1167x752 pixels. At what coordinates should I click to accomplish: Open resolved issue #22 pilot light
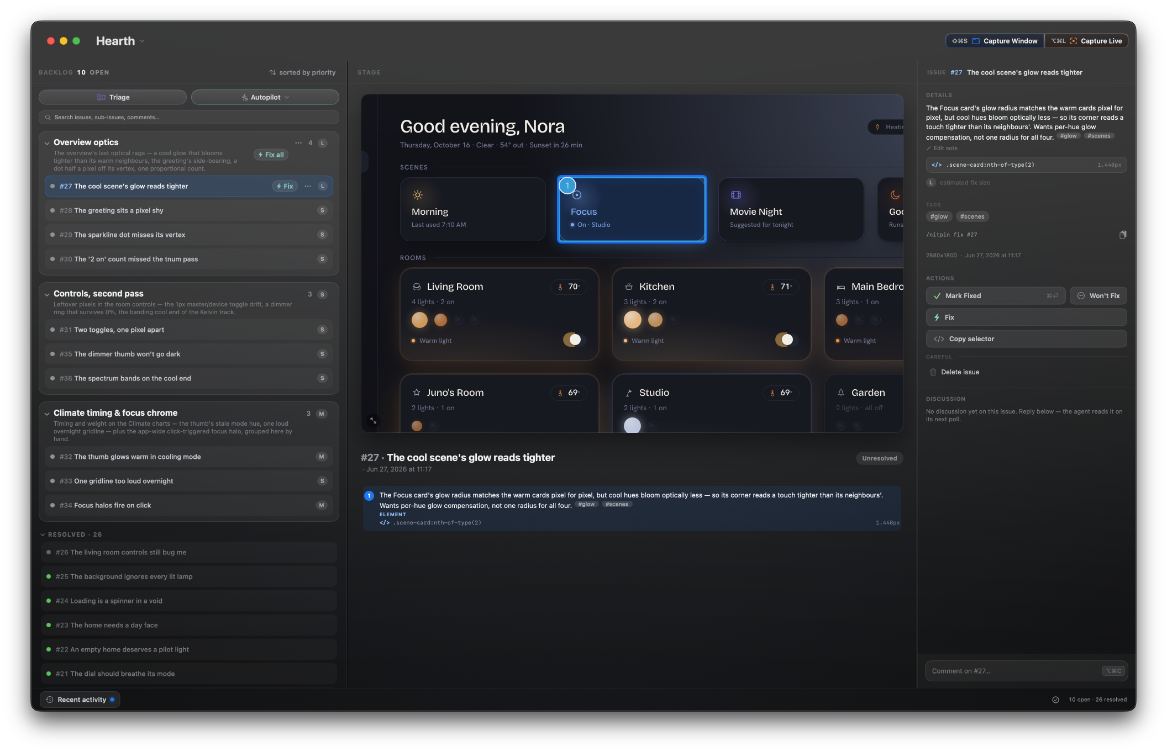click(x=189, y=649)
